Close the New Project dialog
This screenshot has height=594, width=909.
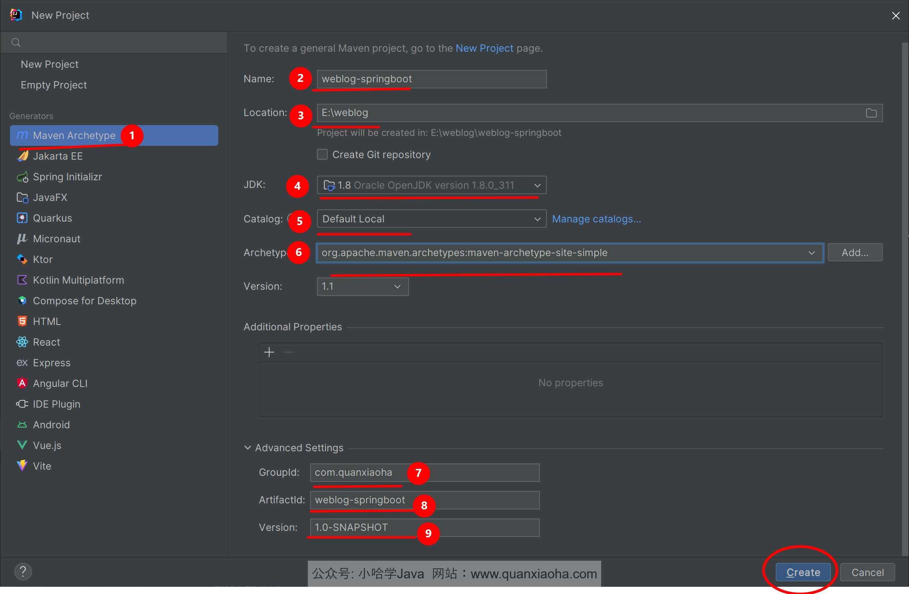pyautogui.click(x=896, y=15)
